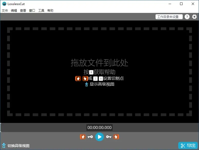Click the baby icon next to 显示高级视图

click(87, 84)
